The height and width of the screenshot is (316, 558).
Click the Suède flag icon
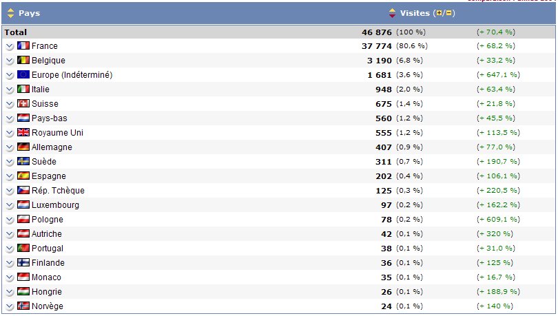pyautogui.click(x=23, y=161)
